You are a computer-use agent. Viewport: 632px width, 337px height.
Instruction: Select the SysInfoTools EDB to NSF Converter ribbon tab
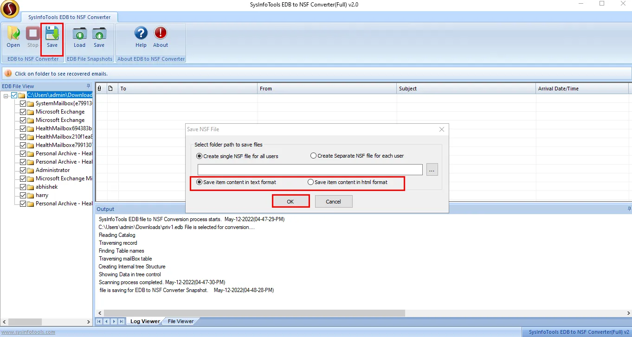coord(70,17)
